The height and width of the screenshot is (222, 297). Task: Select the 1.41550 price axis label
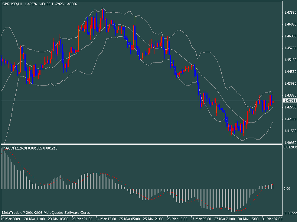pos(290,131)
